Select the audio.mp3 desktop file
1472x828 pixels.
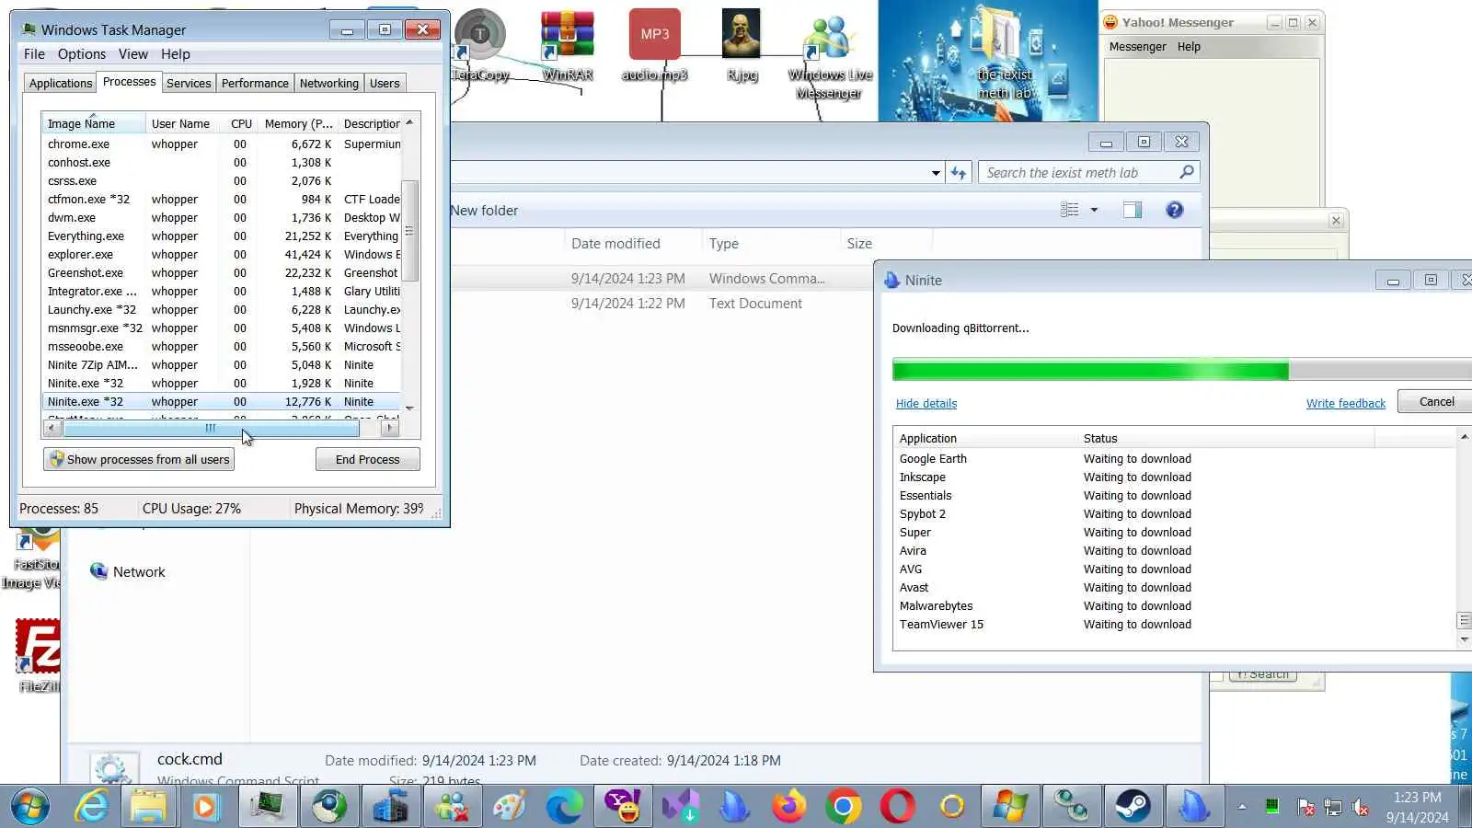654,45
